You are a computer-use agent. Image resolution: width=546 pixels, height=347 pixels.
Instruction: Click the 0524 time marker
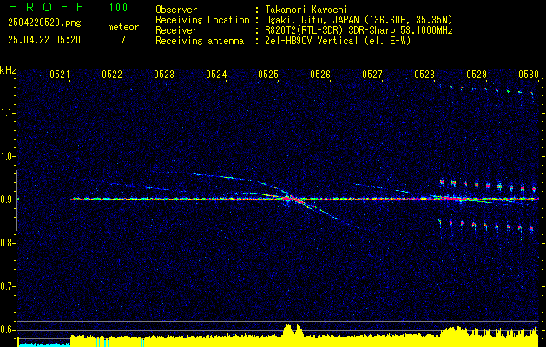216,74
